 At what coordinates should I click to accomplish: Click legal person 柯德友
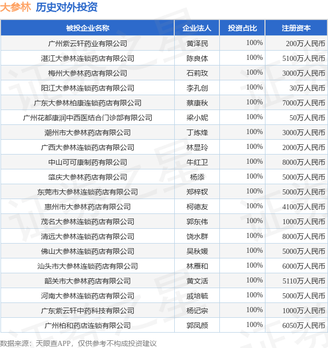tap(197, 207)
